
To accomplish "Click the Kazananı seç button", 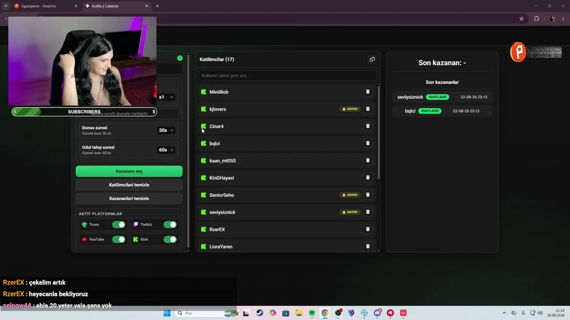I will [x=129, y=171].
